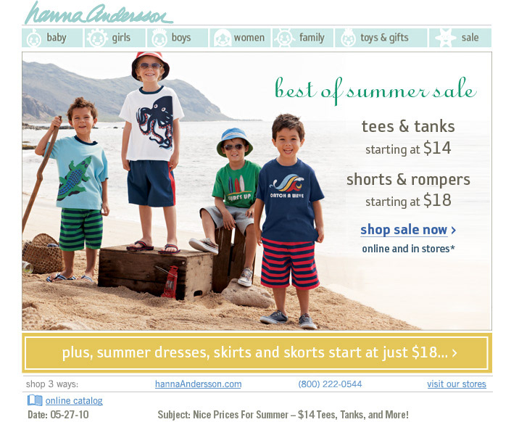Click the Hanna Andersson logo
Viewport: 519px width, 422px height.
click(99, 13)
